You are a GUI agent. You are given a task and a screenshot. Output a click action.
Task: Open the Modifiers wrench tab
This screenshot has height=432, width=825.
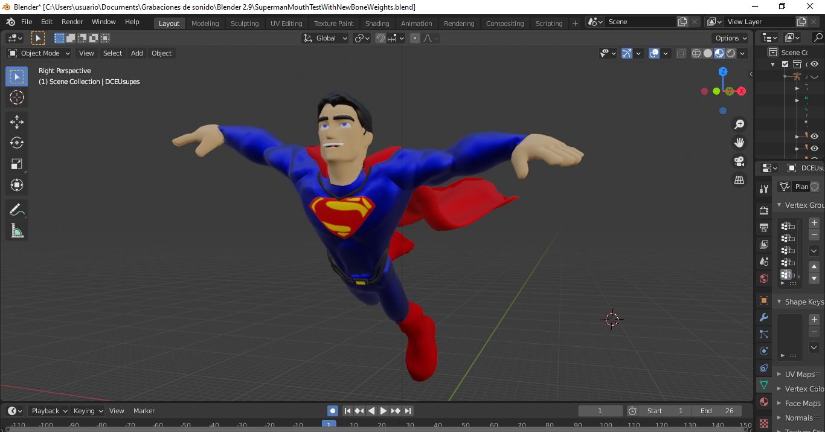coord(764,317)
